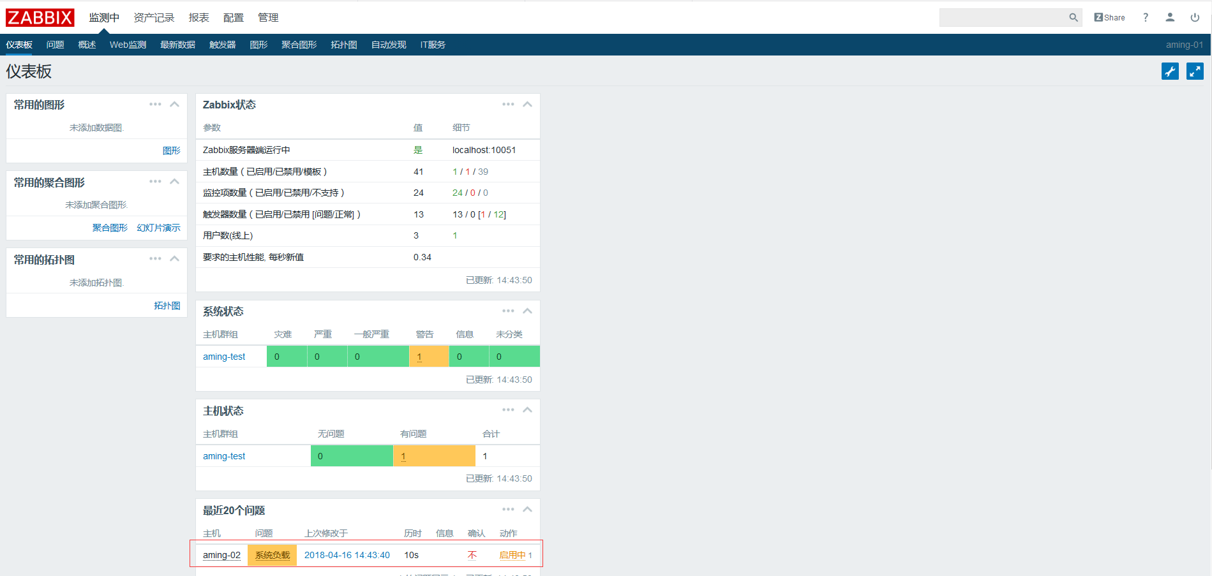1212x576 pixels.
Task: Click the 0.34 performance value
Action: [423, 257]
